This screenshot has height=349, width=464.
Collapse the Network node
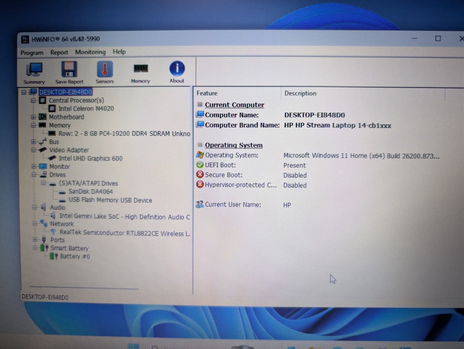click(35, 224)
